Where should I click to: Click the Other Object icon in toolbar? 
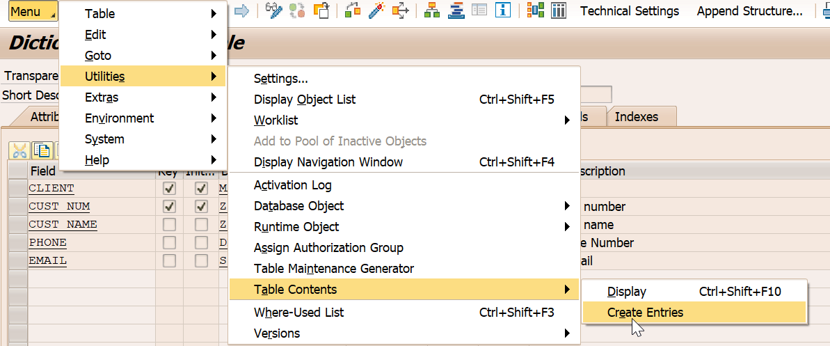pos(321,10)
